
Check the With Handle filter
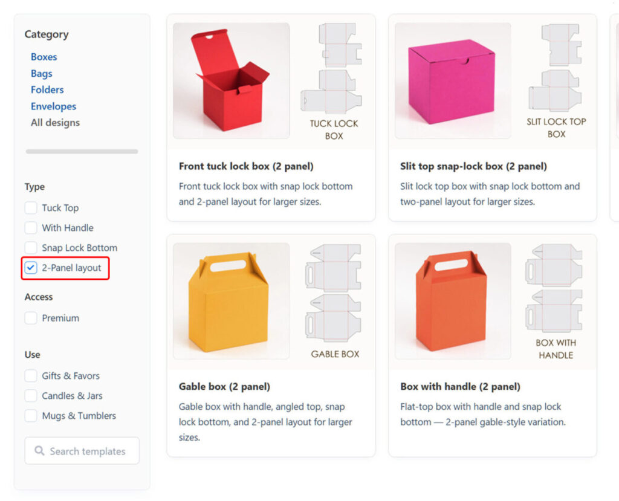pyautogui.click(x=31, y=228)
